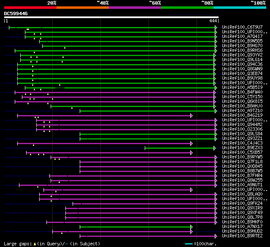The height and width of the screenshot is (247, 270).
Task: Click the purple ~60% identity legend segment
Action: [135, 8]
